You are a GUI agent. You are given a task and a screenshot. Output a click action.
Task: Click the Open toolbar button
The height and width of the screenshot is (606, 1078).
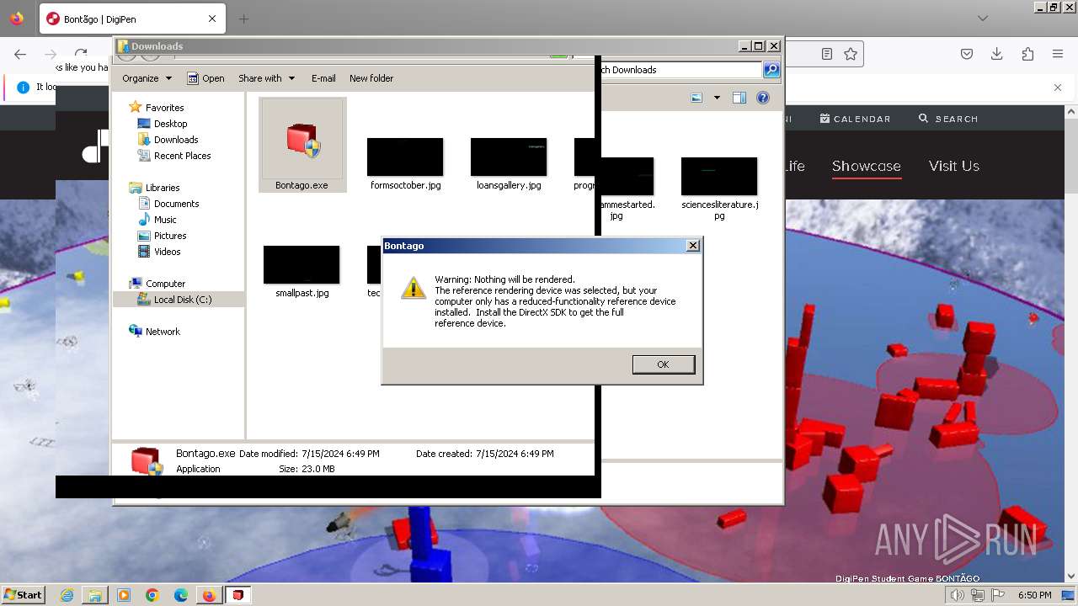click(x=205, y=78)
